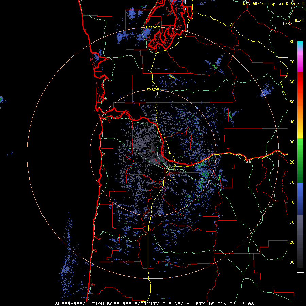This screenshot has width=306, height=306.
Task: Click the 10 value on the dBZ scale
Action: pos(292,182)
